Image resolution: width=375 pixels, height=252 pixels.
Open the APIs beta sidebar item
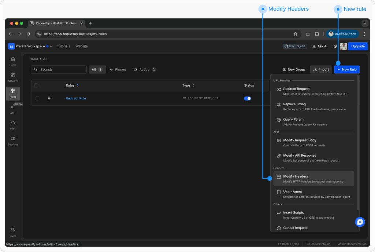[13, 109]
